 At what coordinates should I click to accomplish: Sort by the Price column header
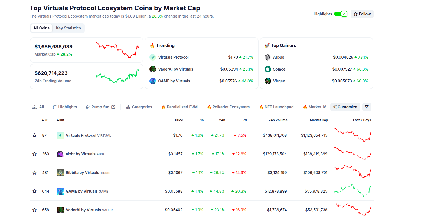coord(179,120)
